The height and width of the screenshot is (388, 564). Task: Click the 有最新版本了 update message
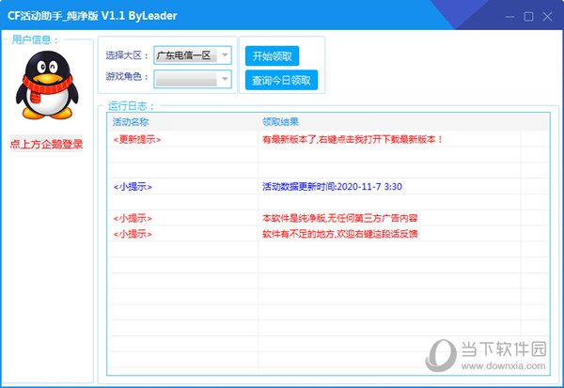(352, 140)
